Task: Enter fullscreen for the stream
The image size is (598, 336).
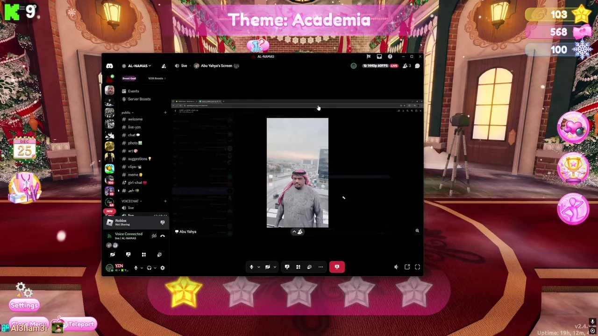Action: point(417,267)
